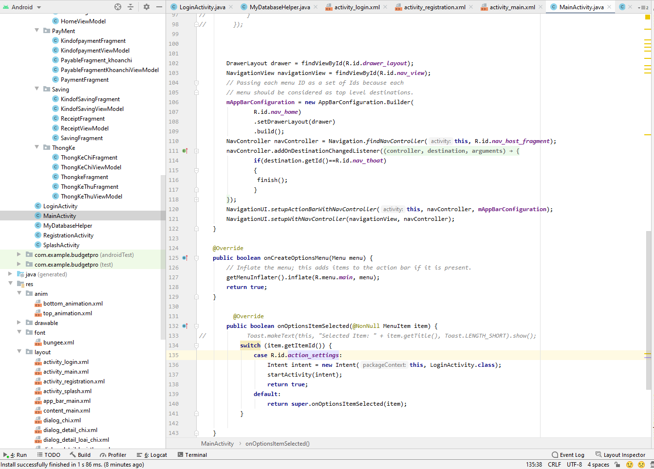Close the MainActivity.java editor tab
The height and width of the screenshot is (469, 654).
pos(609,7)
